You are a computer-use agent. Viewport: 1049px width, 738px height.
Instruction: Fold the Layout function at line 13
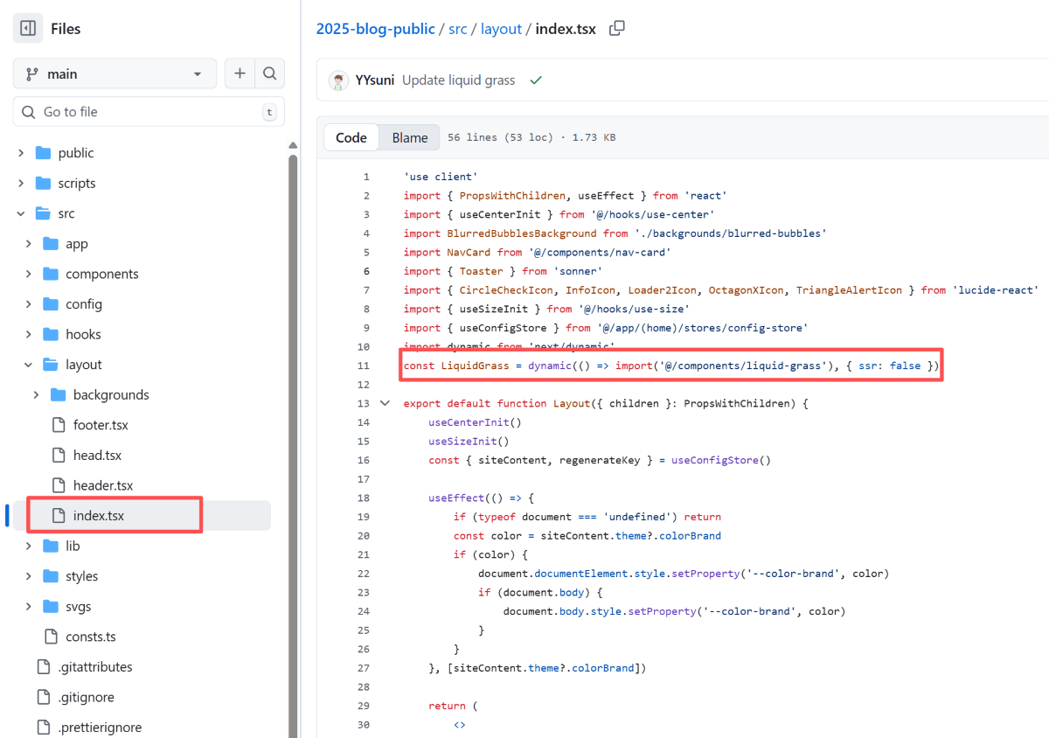click(385, 404)
